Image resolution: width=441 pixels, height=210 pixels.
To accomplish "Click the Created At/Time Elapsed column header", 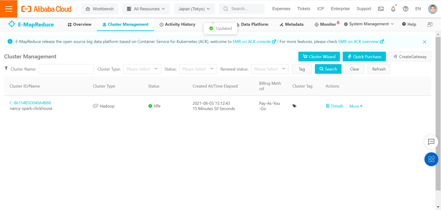I will click(x=215, y=86).
